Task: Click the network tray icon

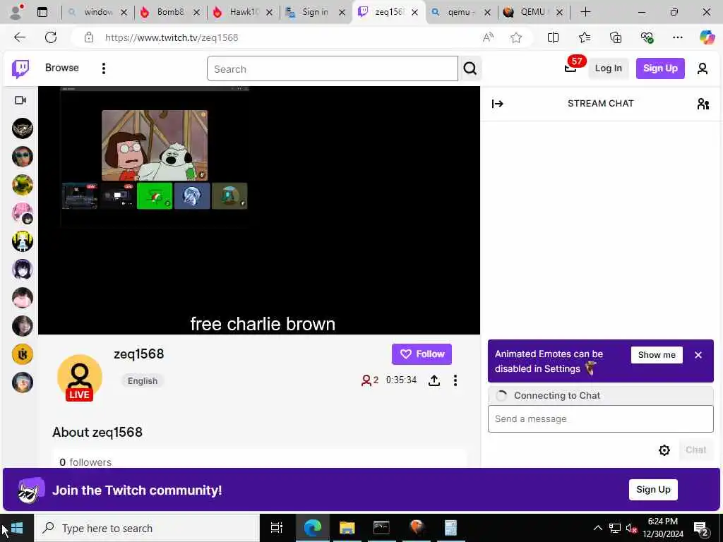Action: click(615, 528)
